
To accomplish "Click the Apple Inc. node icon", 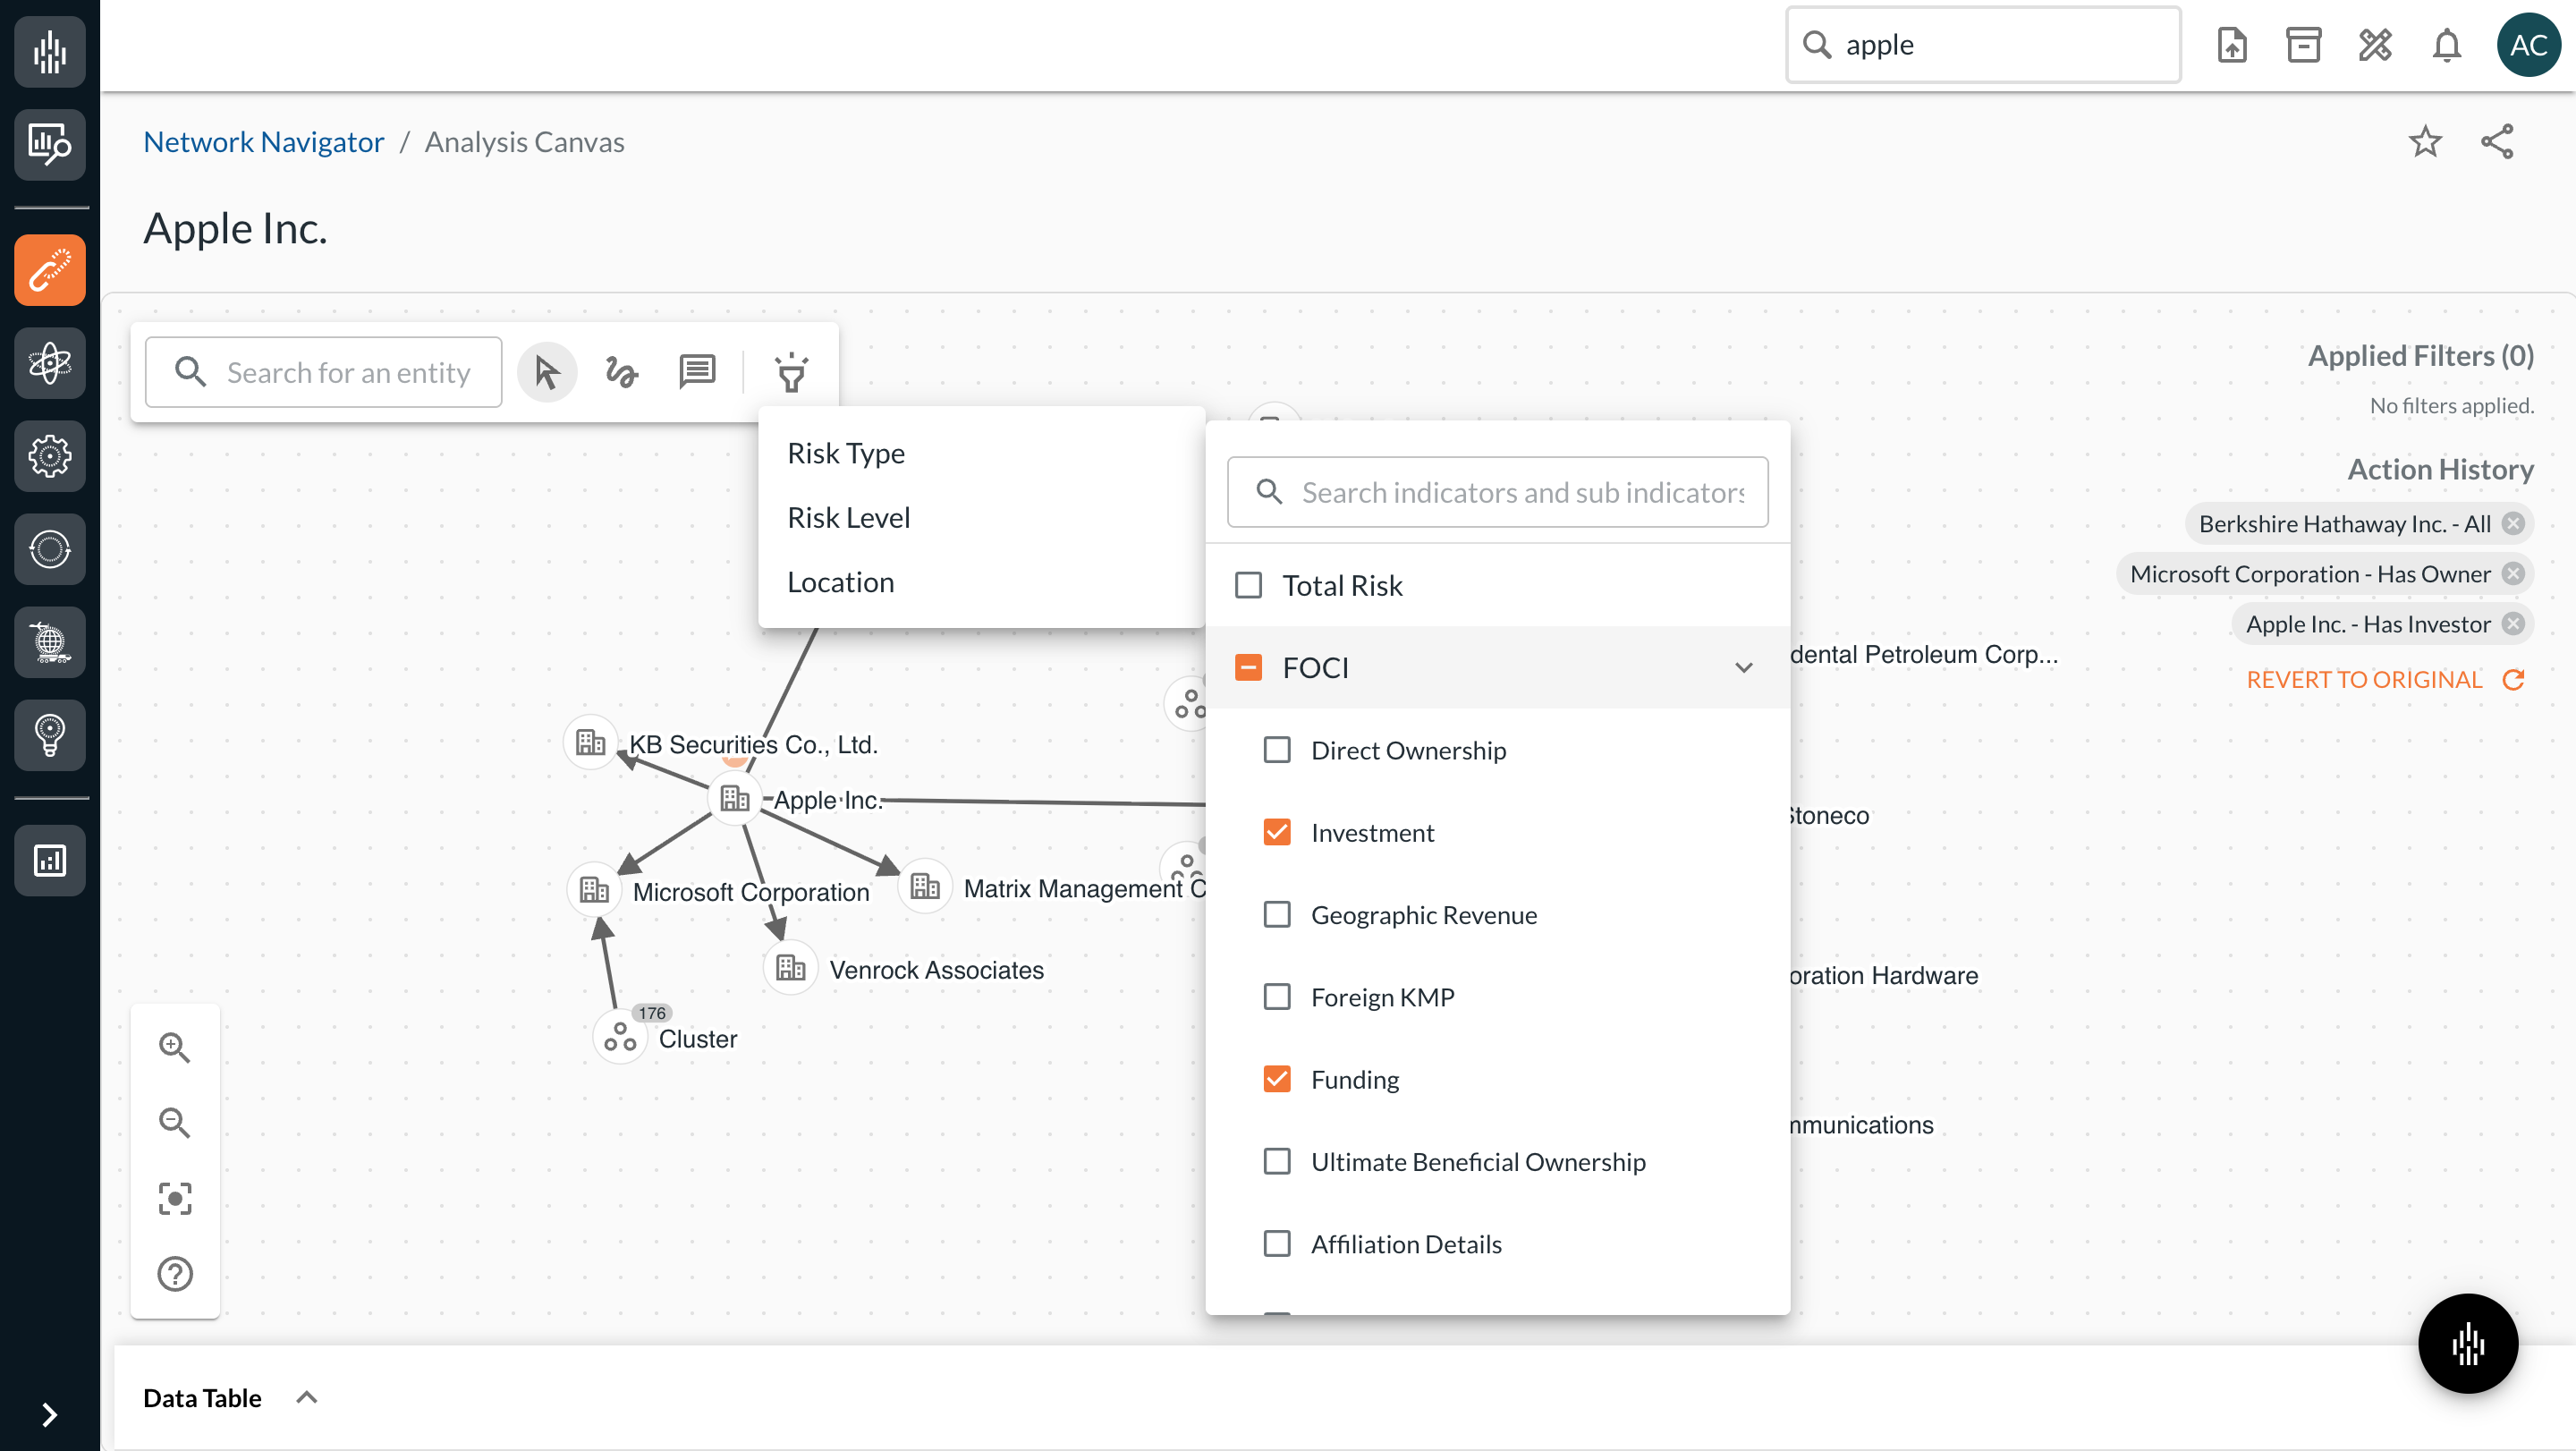I will coord(735,798).
